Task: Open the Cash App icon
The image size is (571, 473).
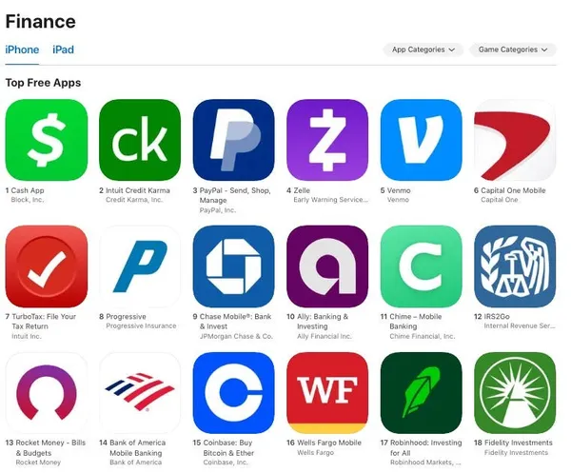Action: (47, 140)
